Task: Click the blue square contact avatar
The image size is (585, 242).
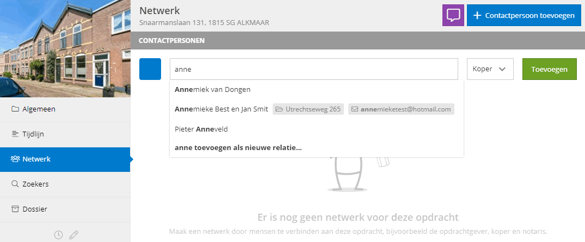Action: (x=150, y=69)
